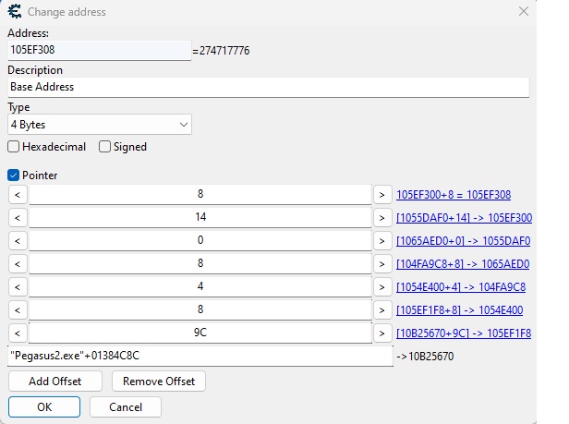The image size is (569, 424).
Task: Increase the offset value 0
Action: [381, 241]
